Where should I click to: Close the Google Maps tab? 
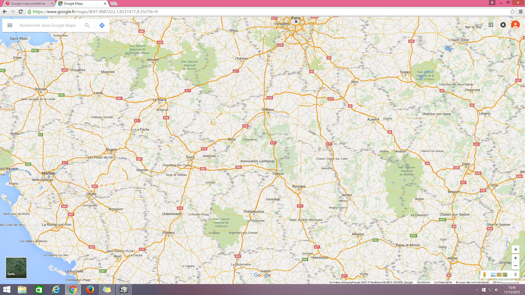105,4
